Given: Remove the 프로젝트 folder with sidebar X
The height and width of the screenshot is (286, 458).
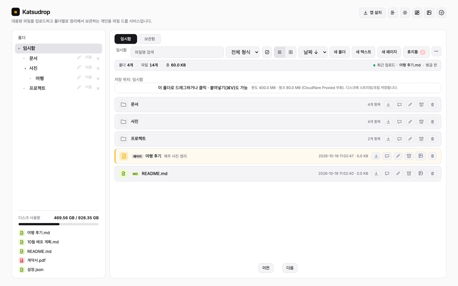Looking at the screenshot, I should pyautogui.click(x=98, y=88).
